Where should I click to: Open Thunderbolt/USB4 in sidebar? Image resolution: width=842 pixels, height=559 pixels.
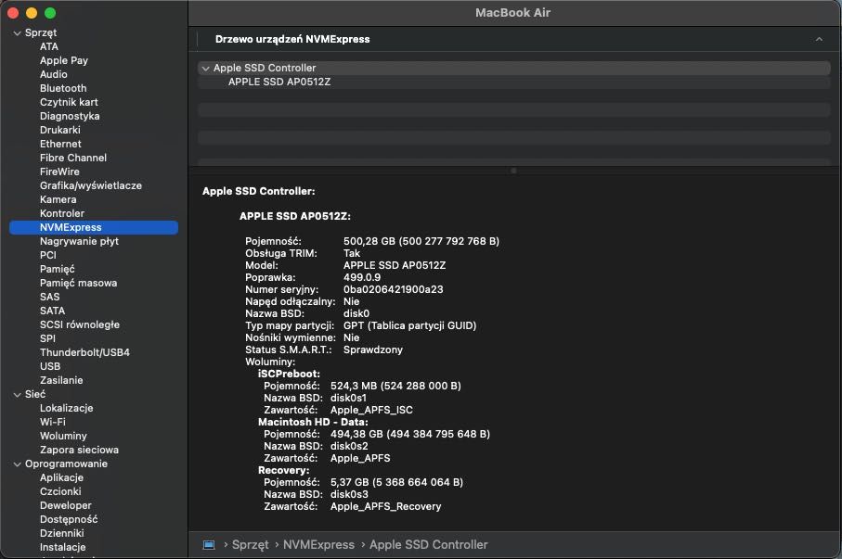84,353
